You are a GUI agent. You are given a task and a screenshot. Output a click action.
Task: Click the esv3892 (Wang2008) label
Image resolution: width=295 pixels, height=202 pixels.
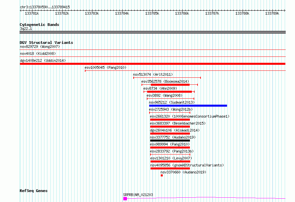pyautogui.click(x=164, y=95)
